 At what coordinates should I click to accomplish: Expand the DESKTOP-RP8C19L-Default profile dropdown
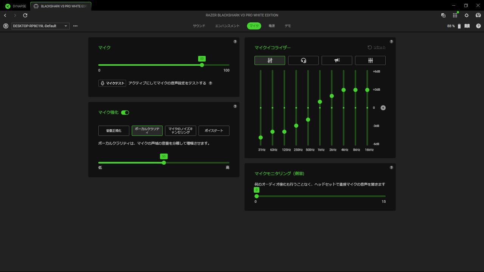40,26
